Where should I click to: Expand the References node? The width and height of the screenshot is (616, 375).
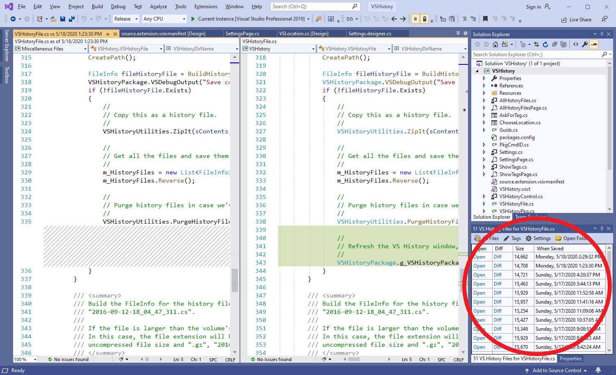tap(484, 86)
